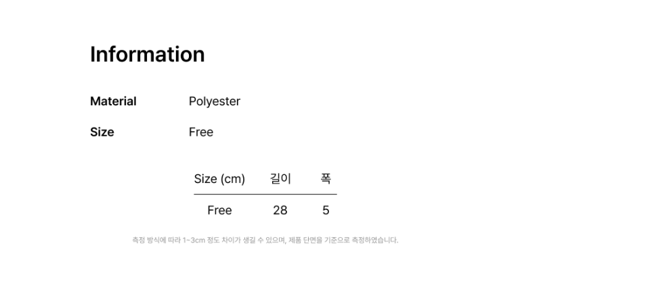Viewport: 650px width, 308px height.
Task: Click the word 측정하였습니다 ending the note
Action: point(374,240)
